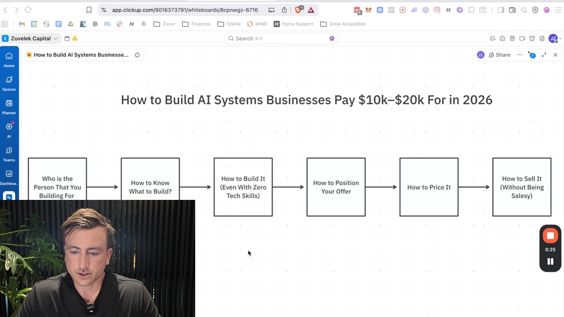This screenshot has height=317, width=564.
Task: Open Grow Acquisition bookmarks folder
Action: [x=343, y=24]
